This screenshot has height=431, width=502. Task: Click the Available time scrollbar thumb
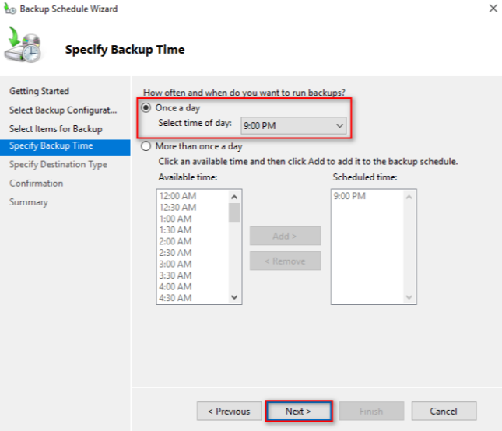click(234, 212)
